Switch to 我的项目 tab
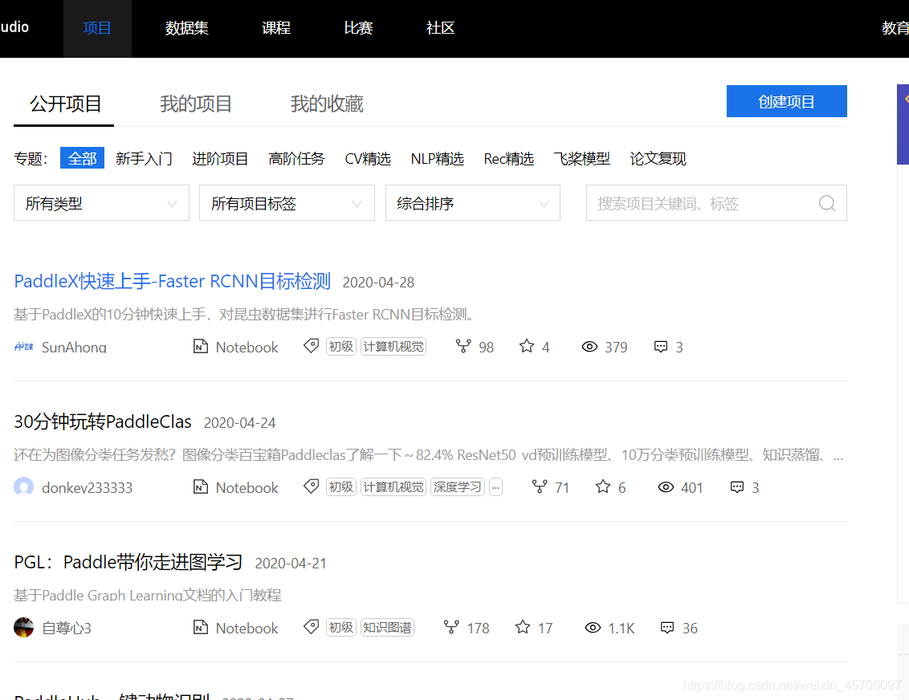909x700 pixels. coord(196,104)
